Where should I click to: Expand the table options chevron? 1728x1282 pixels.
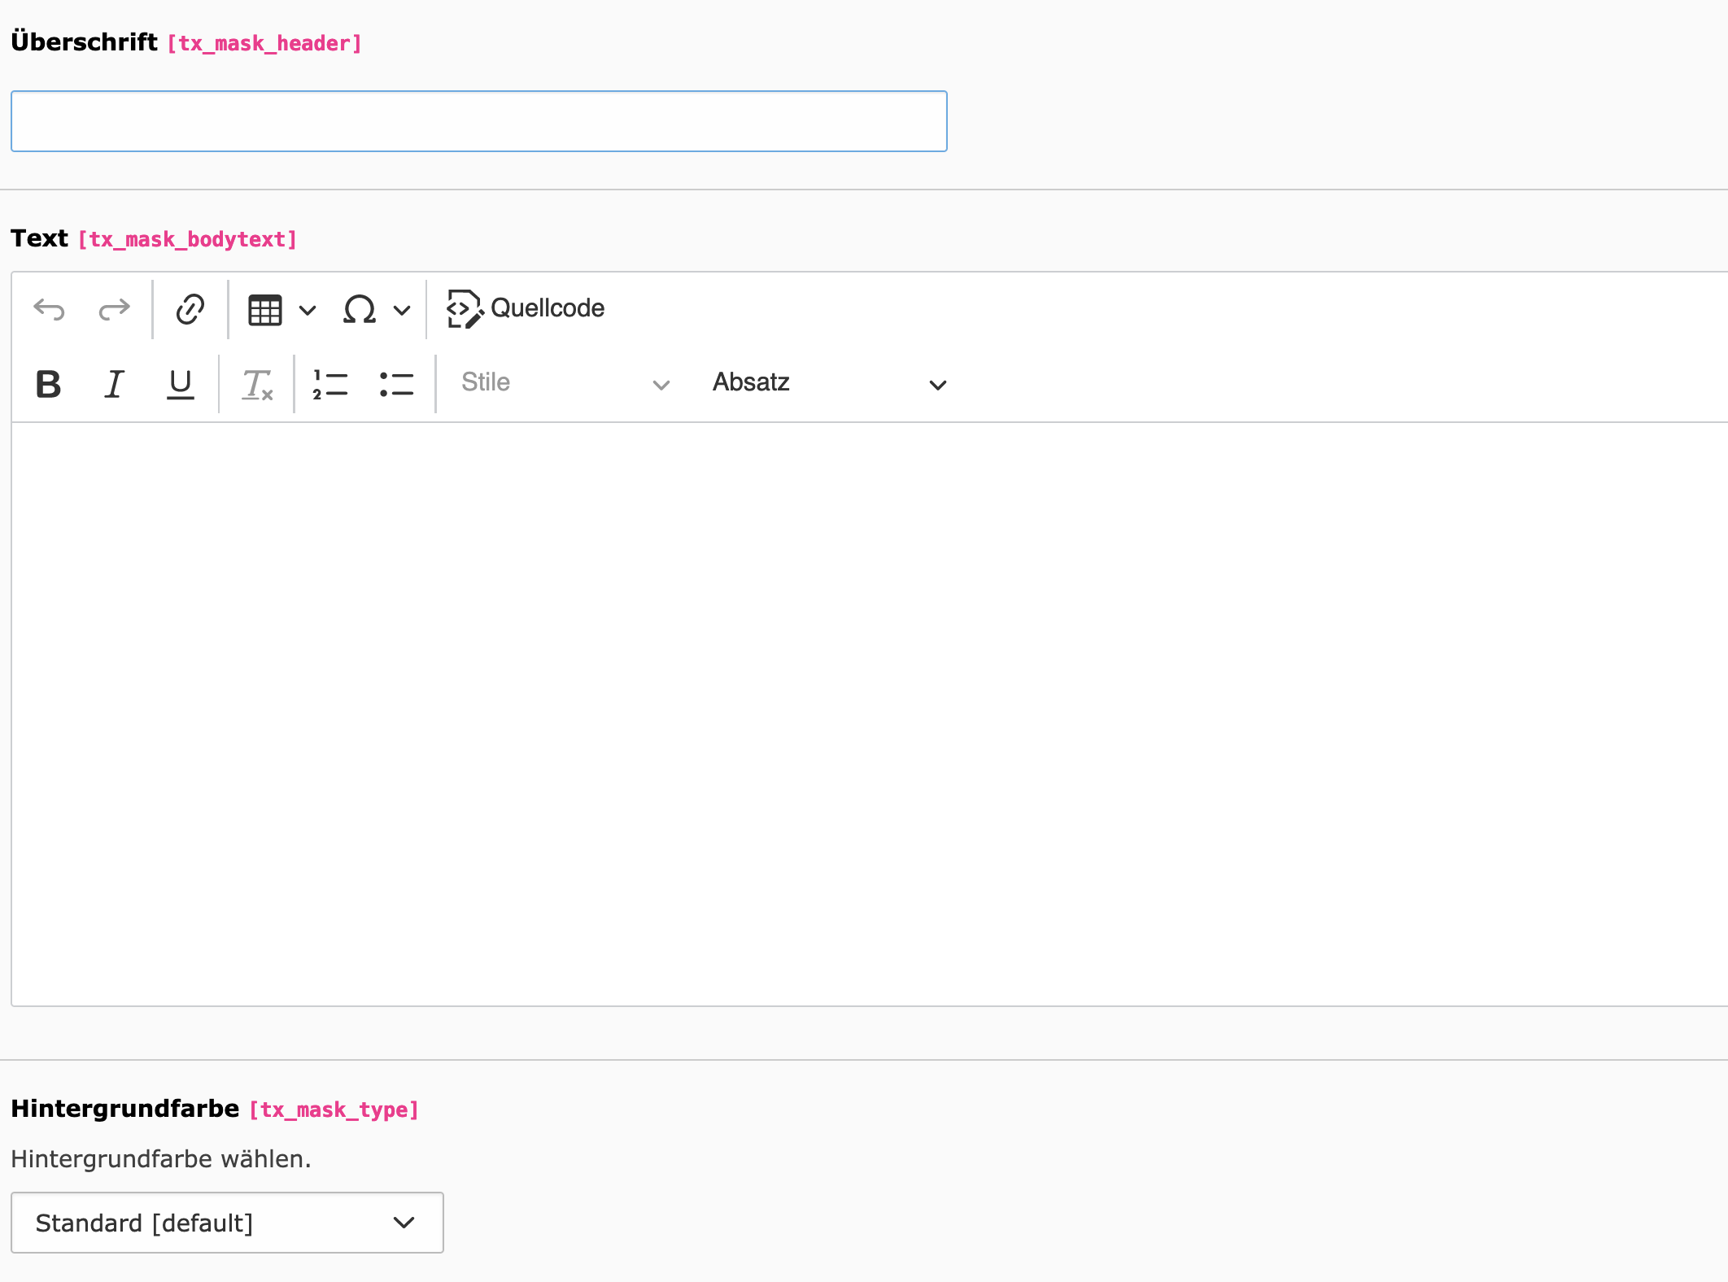(x=308, y=310)
